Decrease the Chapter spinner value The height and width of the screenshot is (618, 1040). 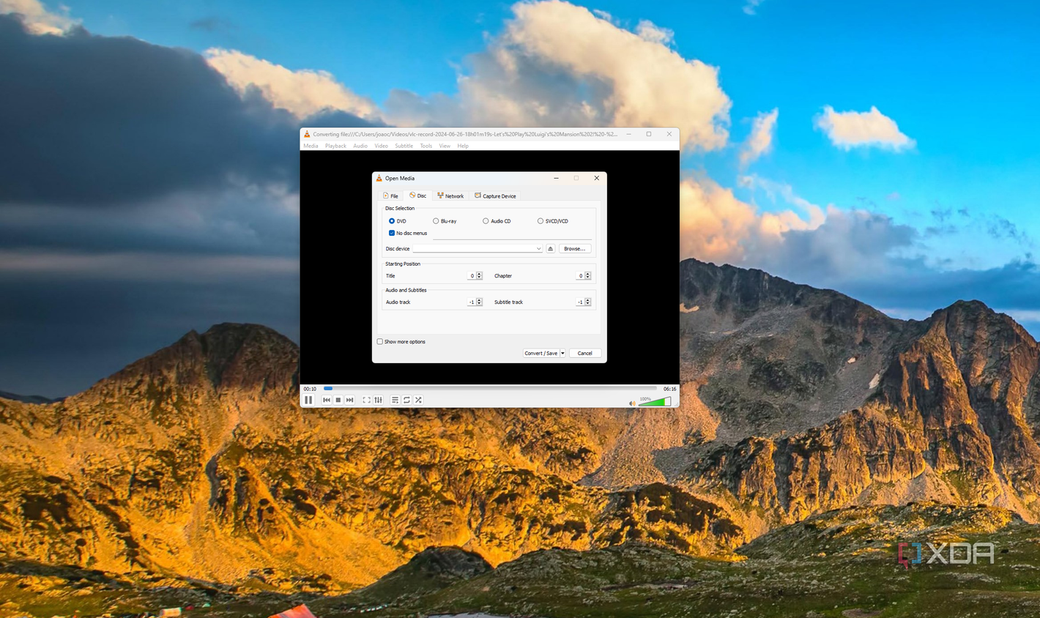tap(588, 278)
